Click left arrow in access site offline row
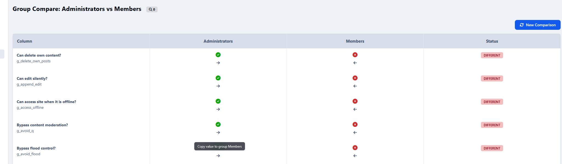 [355, 109]
